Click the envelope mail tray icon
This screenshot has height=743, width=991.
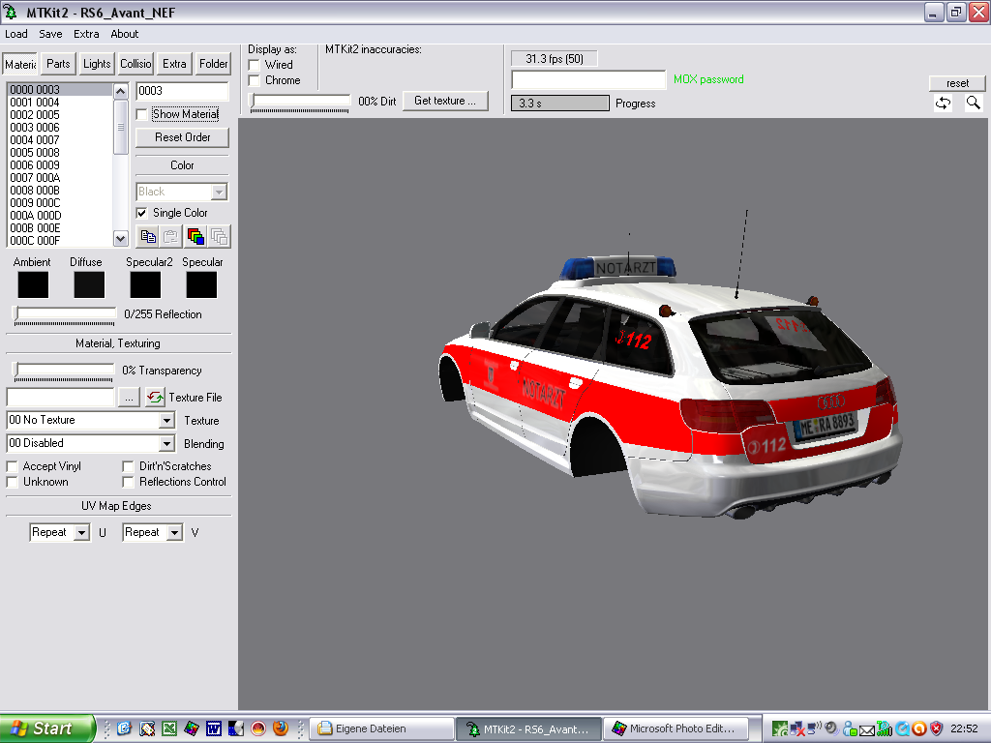click(867, 729)
